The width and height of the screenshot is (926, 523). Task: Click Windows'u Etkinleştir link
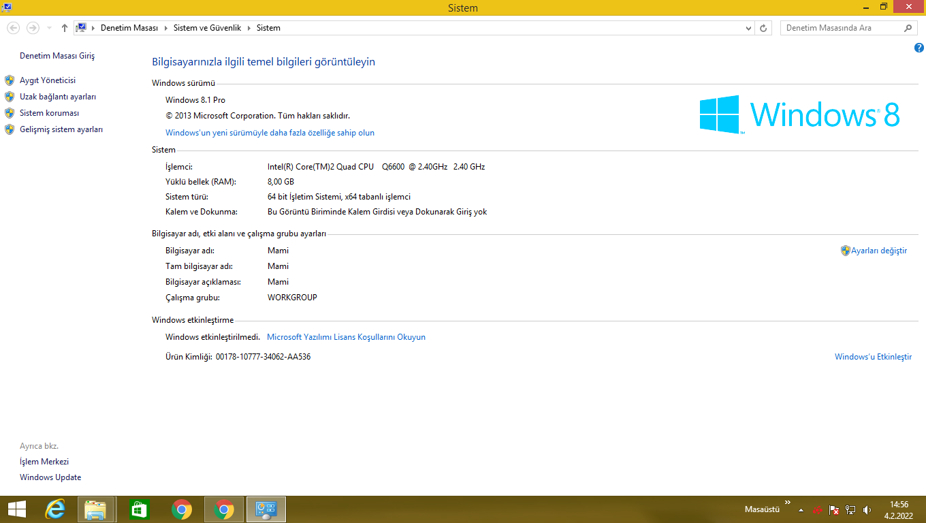[874, 357]
